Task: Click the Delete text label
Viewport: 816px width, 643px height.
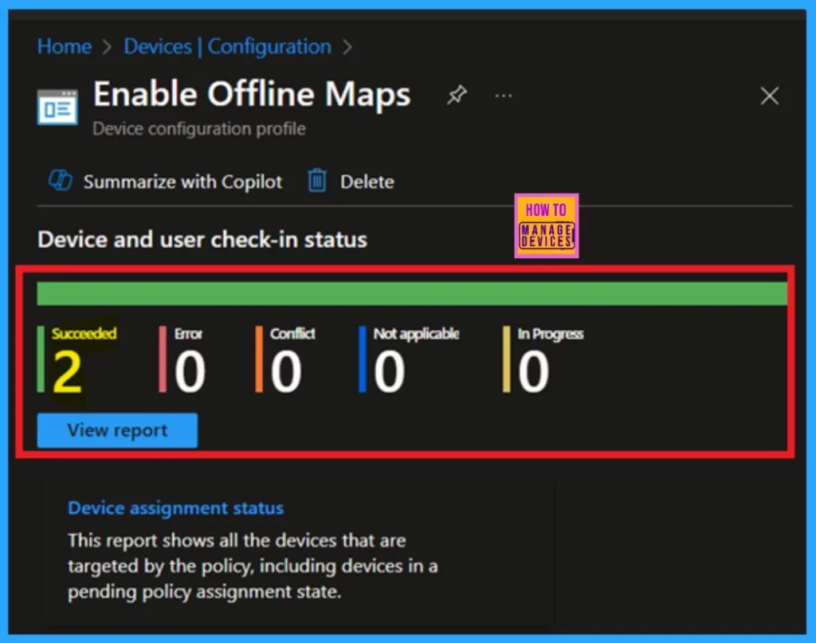Action: [367, 182]
